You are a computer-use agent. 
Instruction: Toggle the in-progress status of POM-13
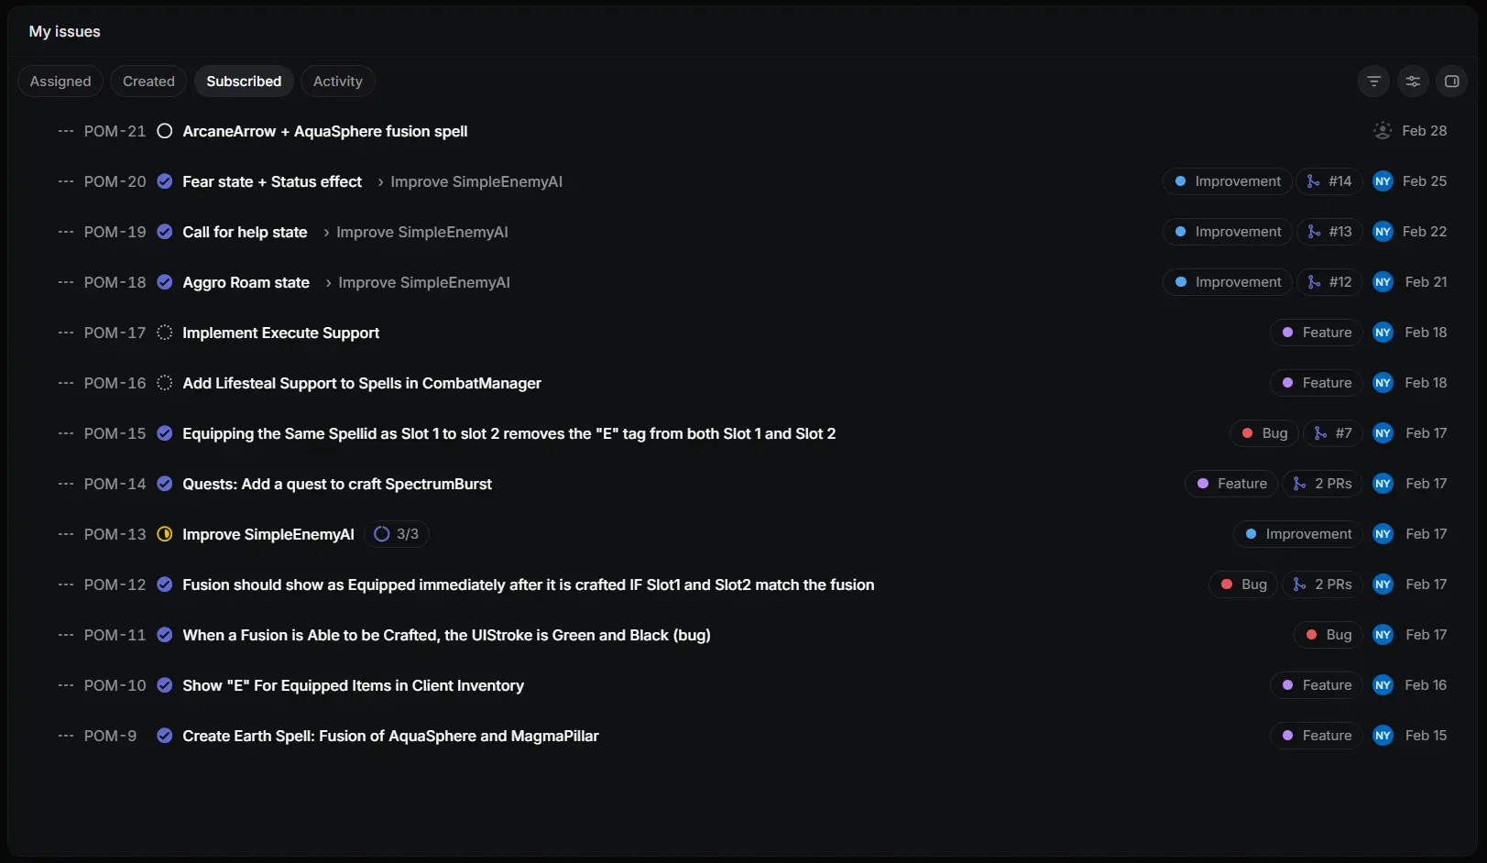tap(165, 534)
